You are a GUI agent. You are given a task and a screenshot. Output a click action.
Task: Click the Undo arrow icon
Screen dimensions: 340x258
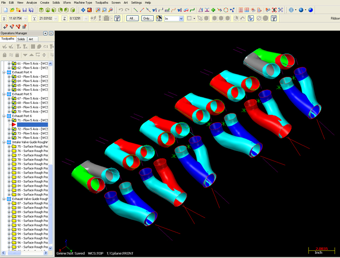coord(121,10)
